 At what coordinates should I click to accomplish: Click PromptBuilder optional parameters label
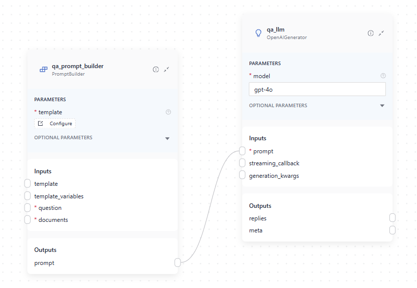click(63, 138)
